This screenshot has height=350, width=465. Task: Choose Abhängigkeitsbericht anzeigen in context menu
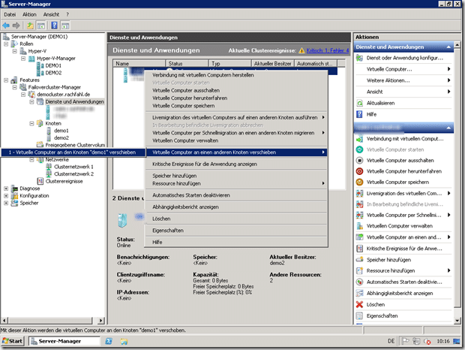[x=236, y=207]
